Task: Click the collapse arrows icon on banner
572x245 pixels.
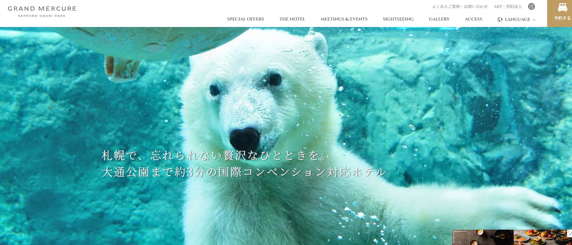Action: [570, 234]
